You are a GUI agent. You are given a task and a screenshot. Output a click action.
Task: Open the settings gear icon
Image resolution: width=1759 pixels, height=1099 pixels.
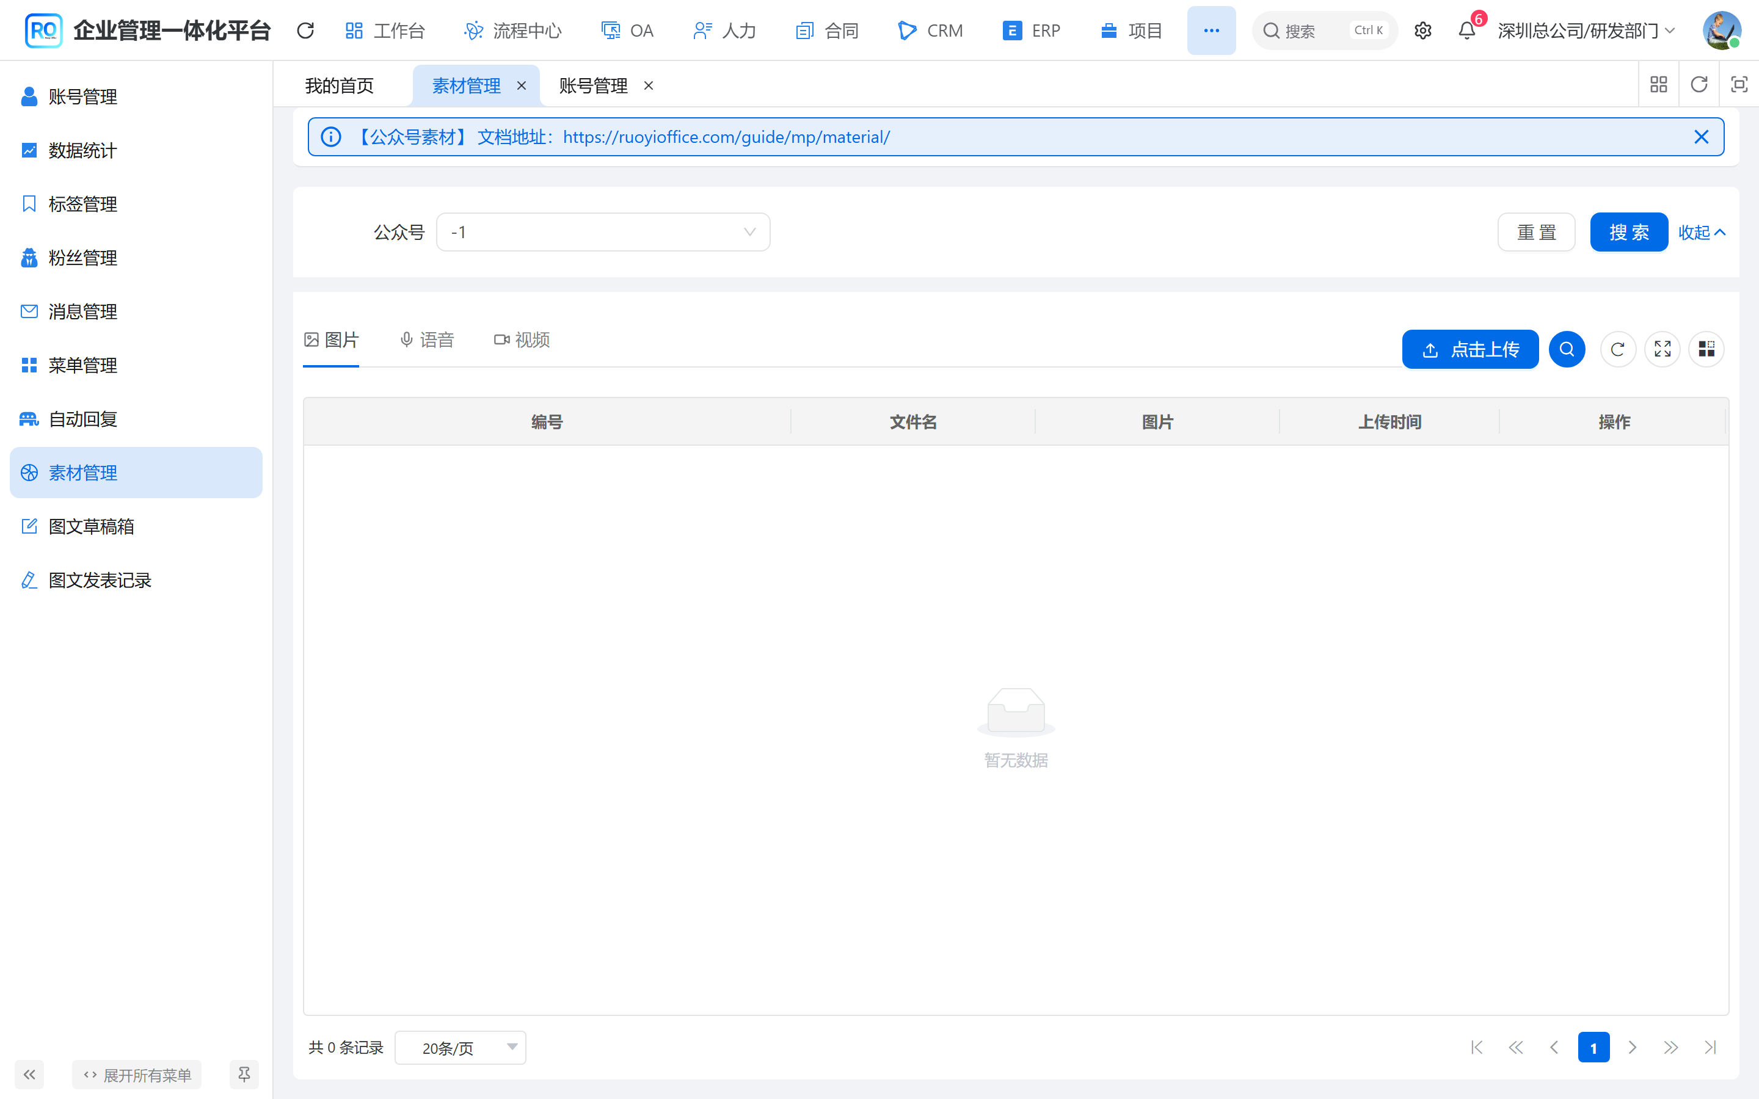pos(1422,31)
